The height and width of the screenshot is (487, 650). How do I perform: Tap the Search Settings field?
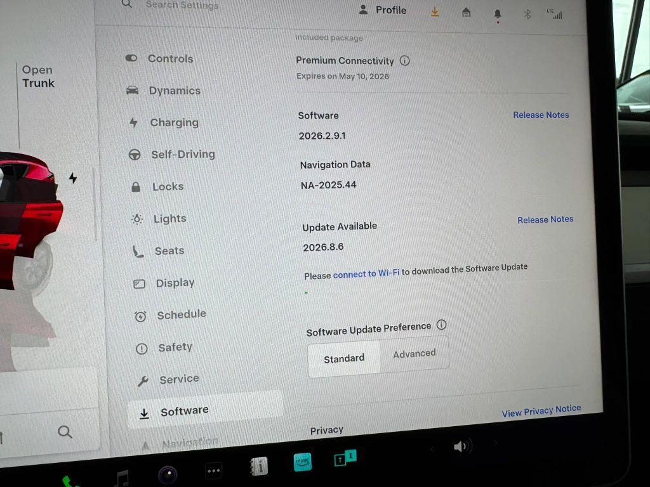point(182,5)
